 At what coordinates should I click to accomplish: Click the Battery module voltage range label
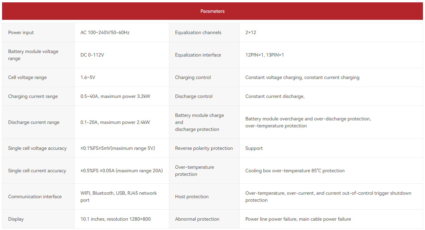[33, 55]
